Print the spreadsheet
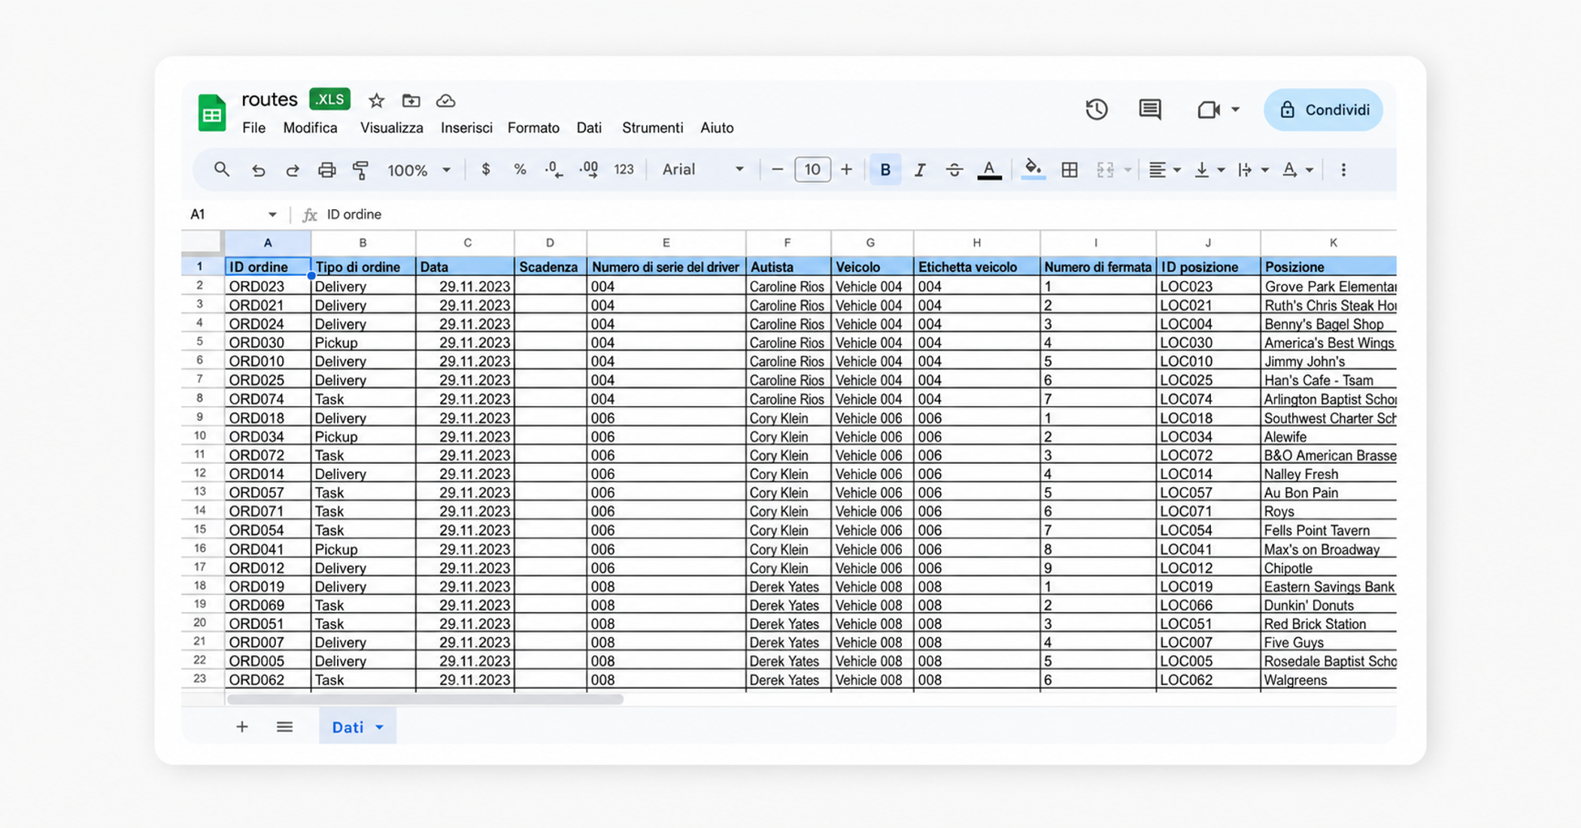The image size is (1581, 828). click(x=326, y=170)
